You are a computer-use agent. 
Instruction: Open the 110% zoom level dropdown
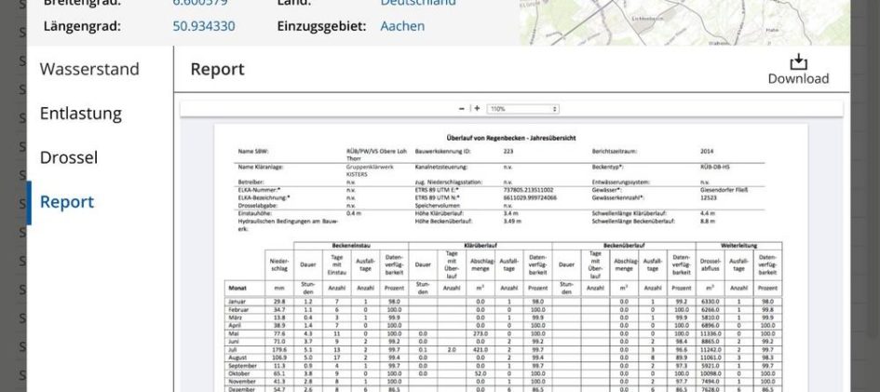pyautogui.click(x=521, y=109)
